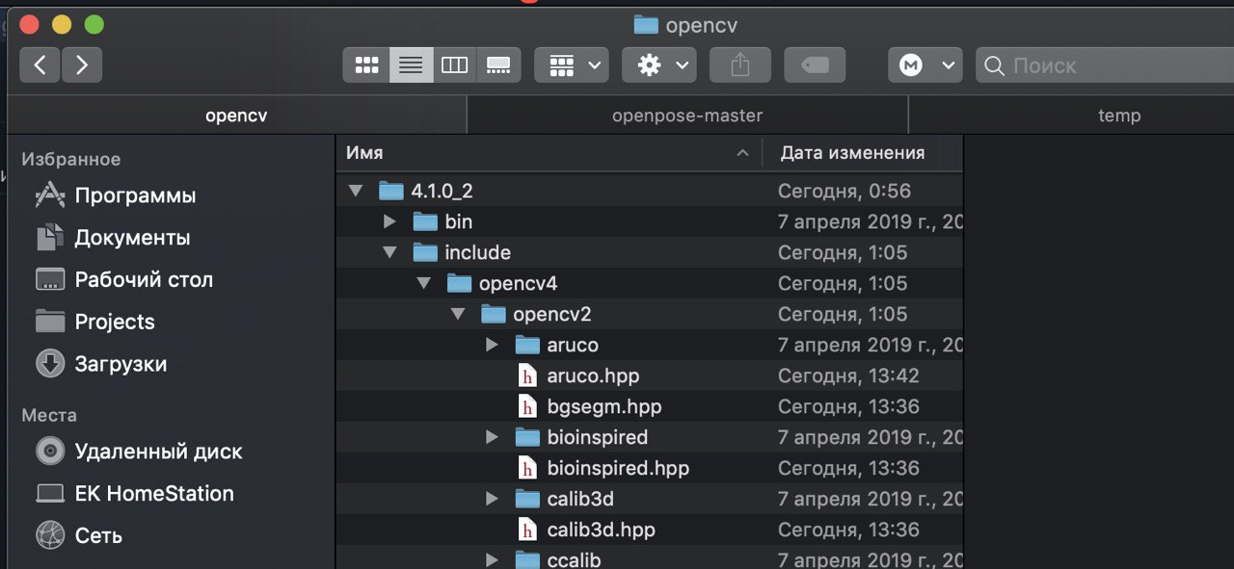Image resolution: width=1234 pixels, height=569 pixels.
Task: Open the M cloud service dropdown
Action: (x=925, y=65)
